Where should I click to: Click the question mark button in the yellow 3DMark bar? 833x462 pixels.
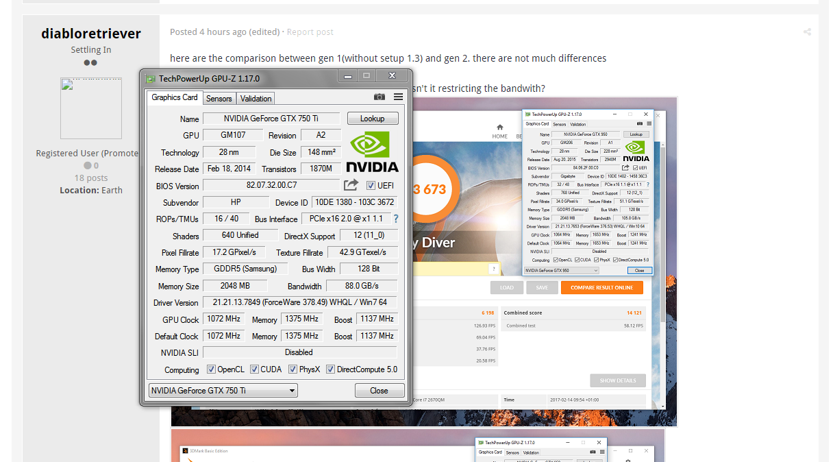click(x=493, y=269)
